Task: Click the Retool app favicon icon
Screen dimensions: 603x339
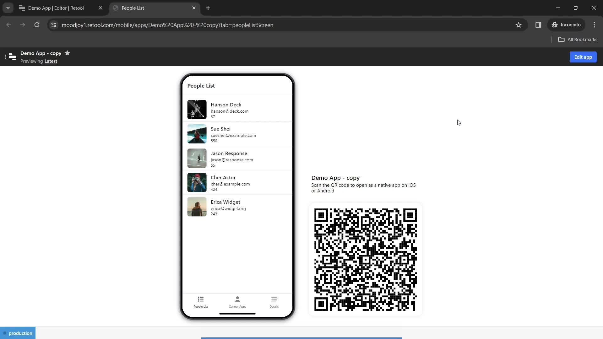Action: coord(21,8)
